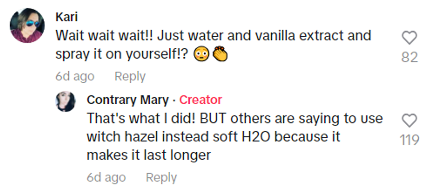Reply to Contrary Mary's comment
The width and height of the screenshot is (438, 192).
click(x=161, y=178)
